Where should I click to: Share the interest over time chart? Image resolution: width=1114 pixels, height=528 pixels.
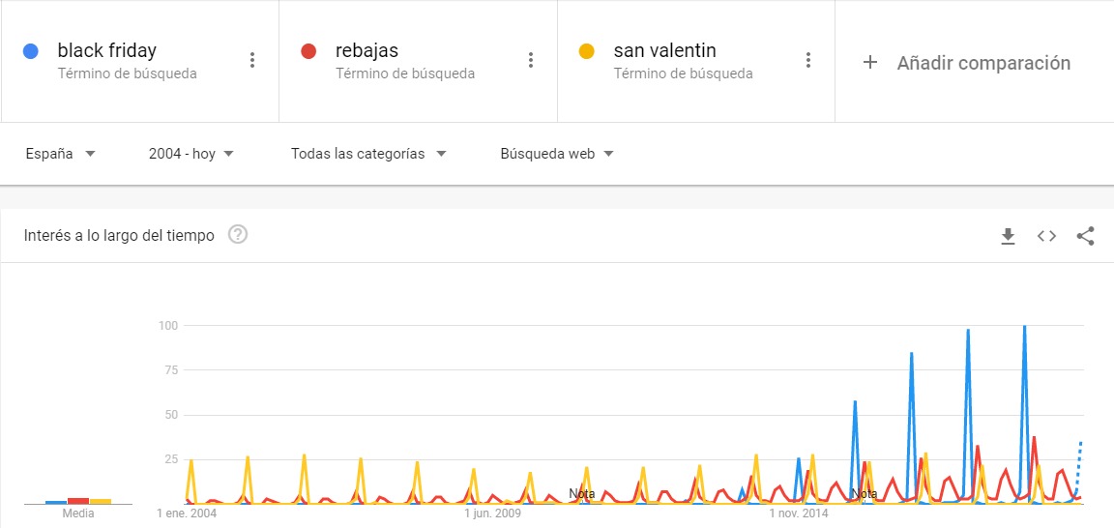(x=1085, y=236)
